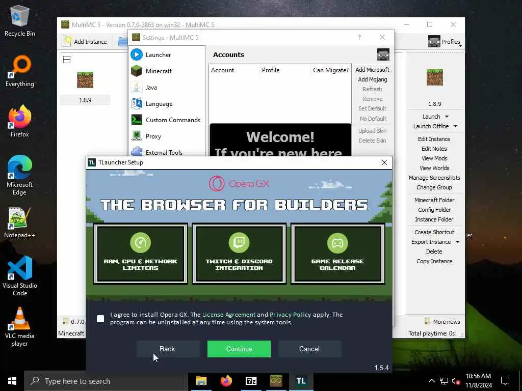The image size is (522, 391).
Task: Open 7-Zip from taskbar
Action: 251,381
